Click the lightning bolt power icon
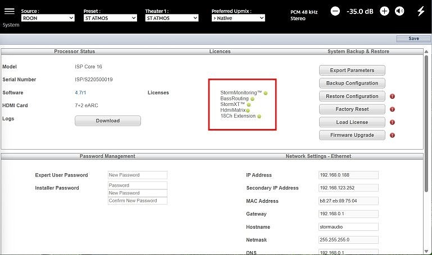Image resolution: width=432 pixels, height=255 pixels. click(x=421, y=11)
